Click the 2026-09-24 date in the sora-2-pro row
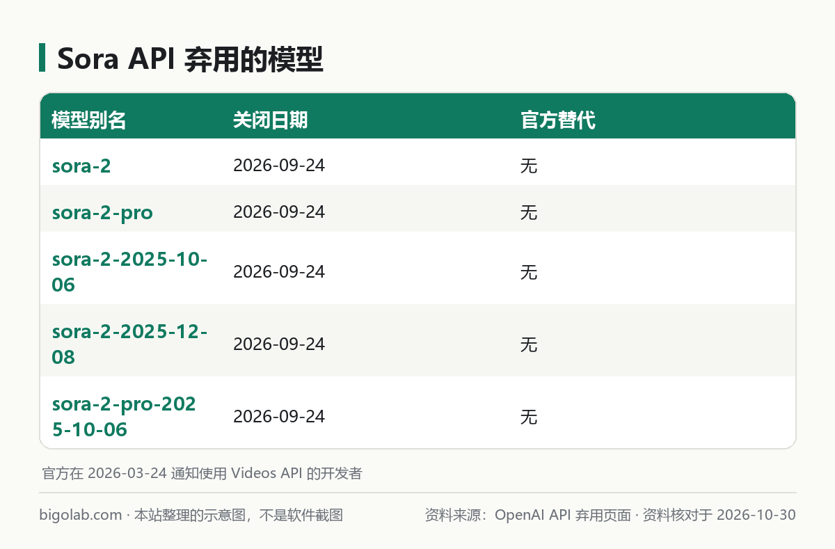835x549 pixels. tap(279, 212)
